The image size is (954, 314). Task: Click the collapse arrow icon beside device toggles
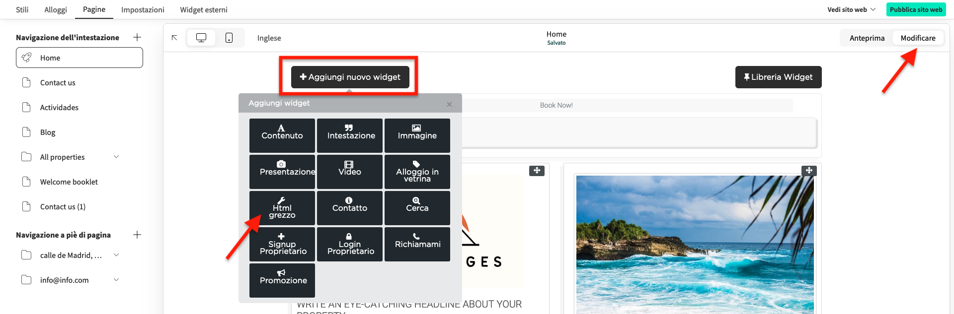point(174,38)
